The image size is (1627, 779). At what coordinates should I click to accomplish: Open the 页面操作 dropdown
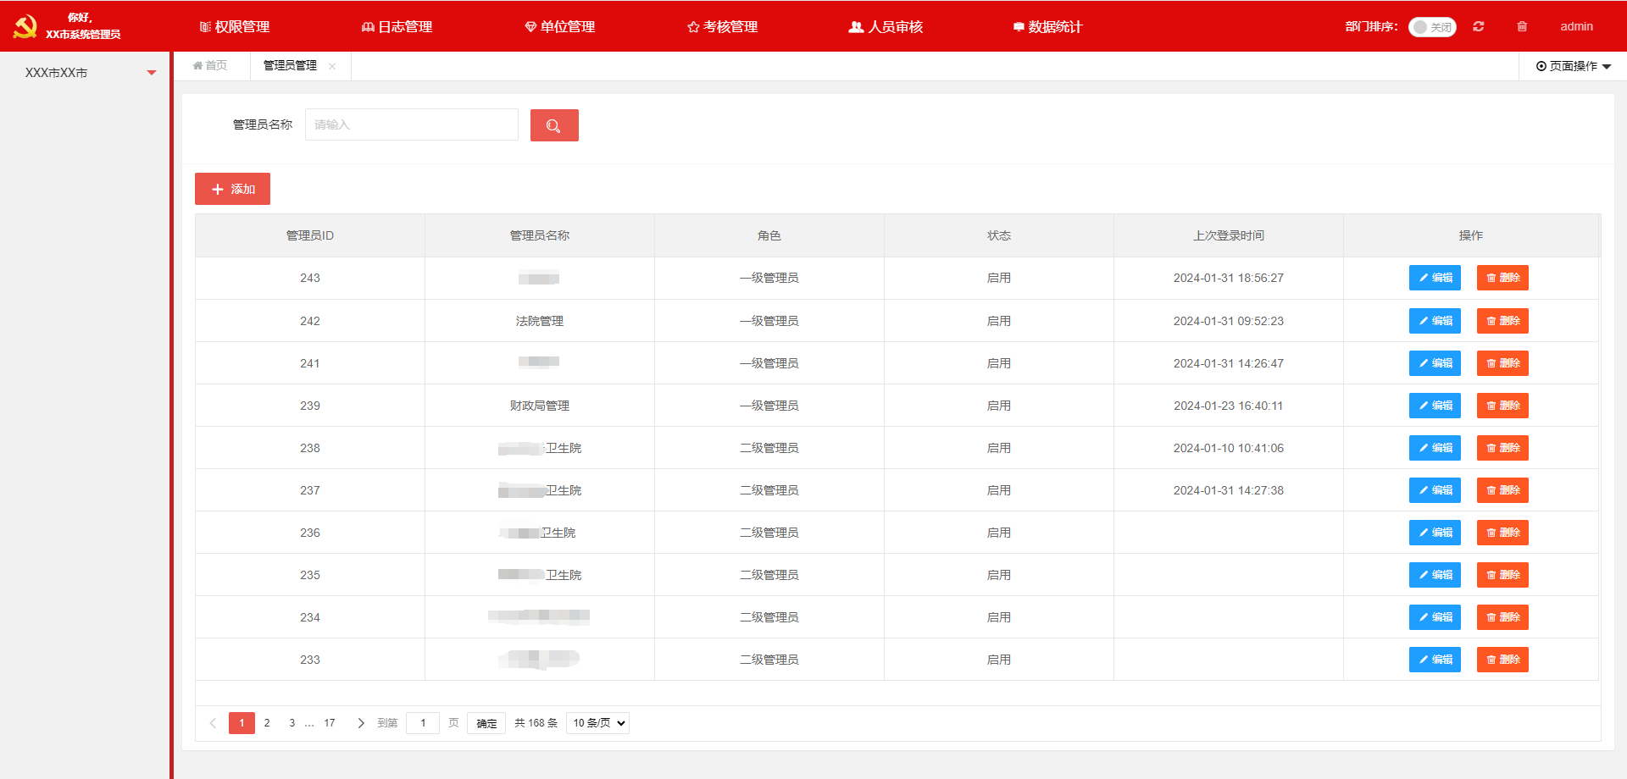(1574, 66)
